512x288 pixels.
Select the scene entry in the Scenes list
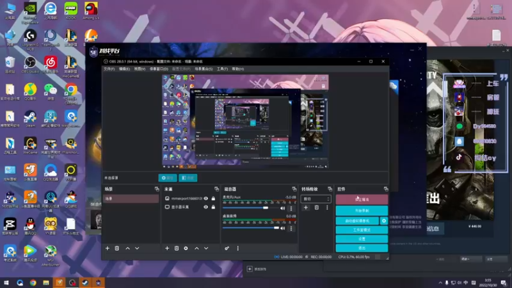click(x=131, y=198)
